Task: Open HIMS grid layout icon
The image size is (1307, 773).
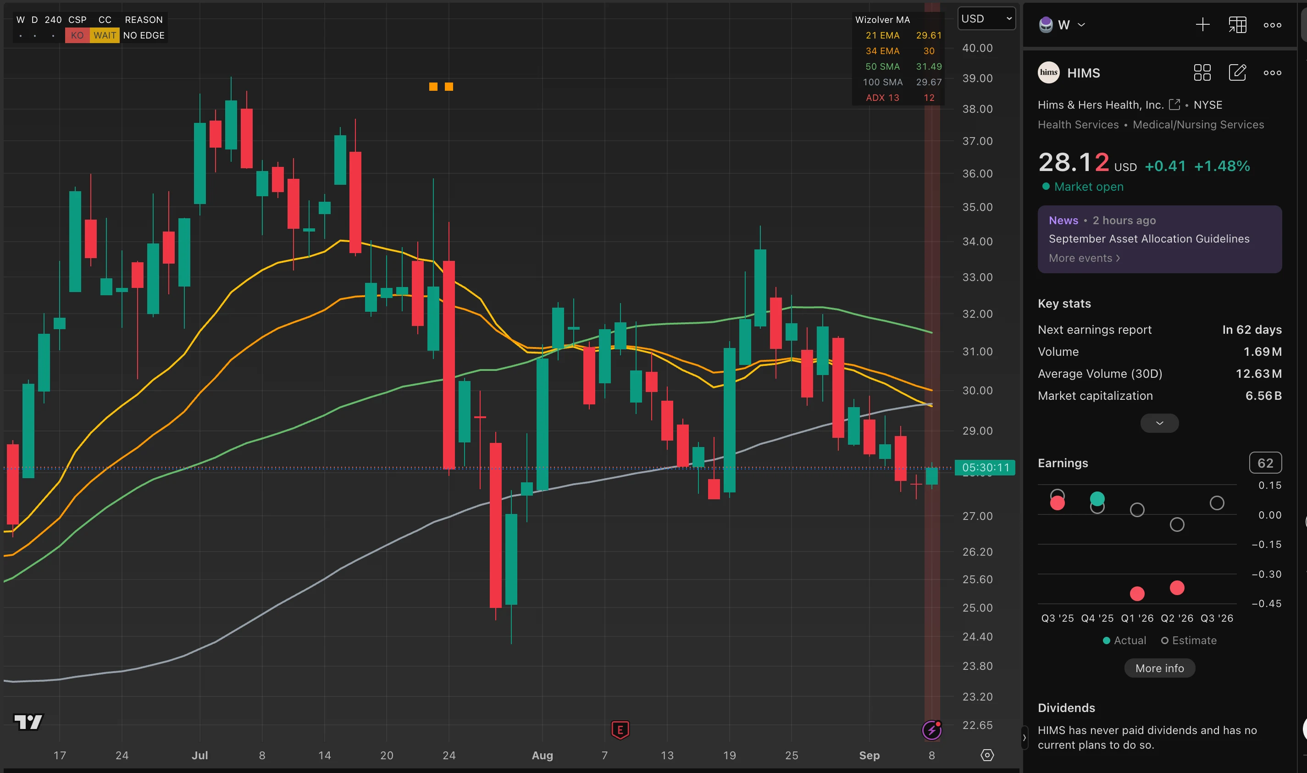Action: [x=1202, y=72]
